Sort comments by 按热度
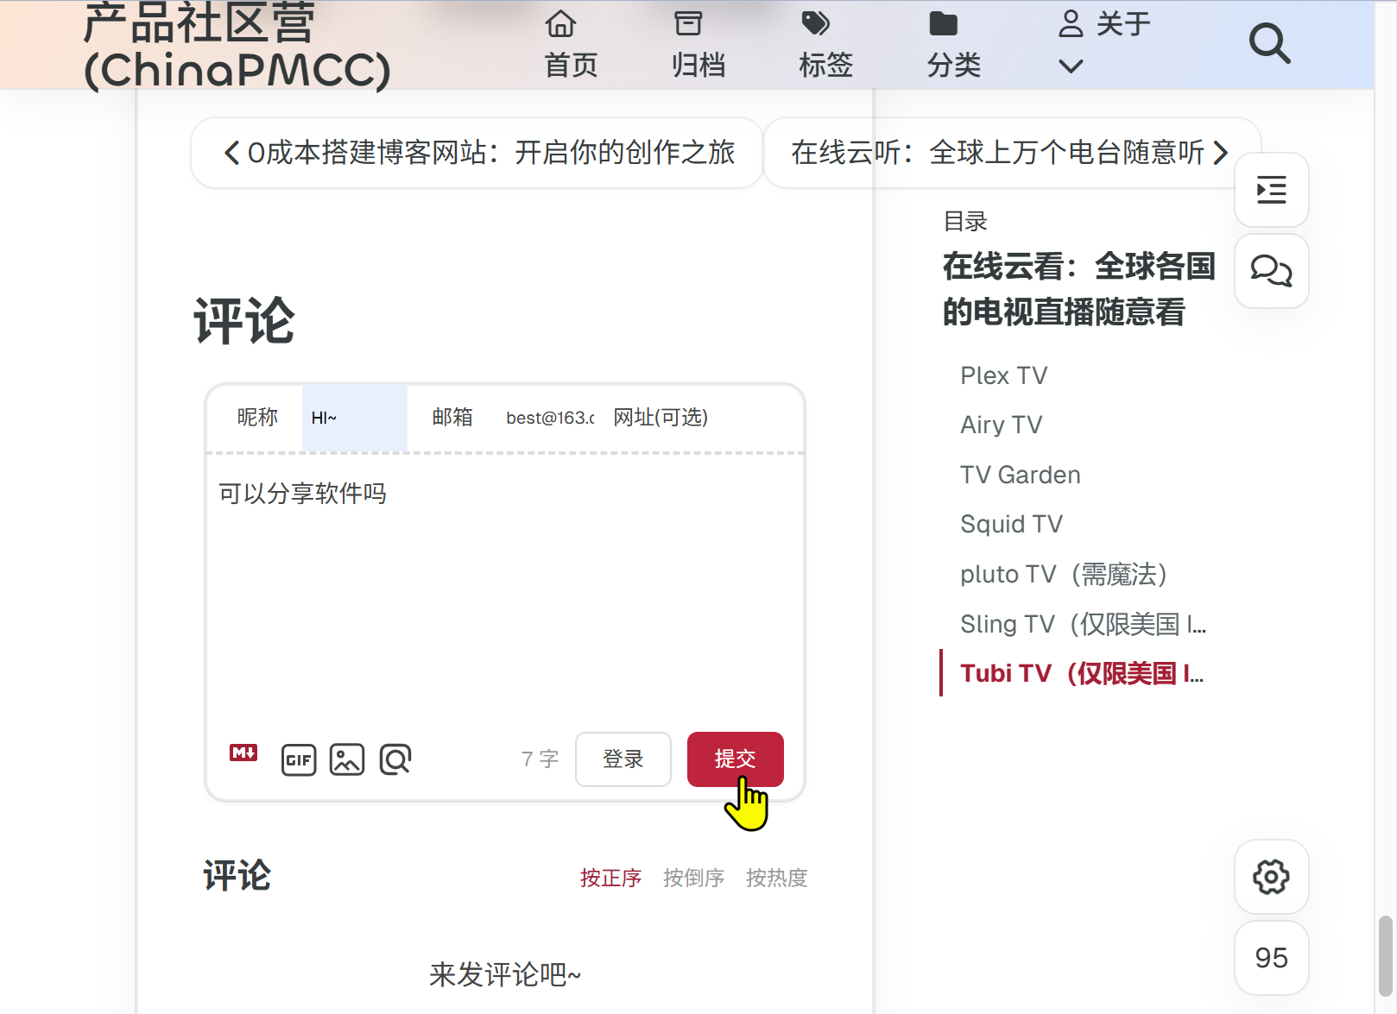 coord(776,878)
